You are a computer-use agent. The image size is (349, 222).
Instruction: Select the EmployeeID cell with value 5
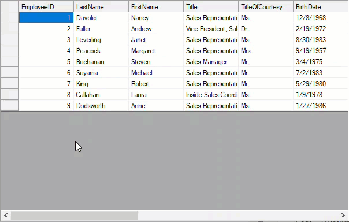(46, 62)
